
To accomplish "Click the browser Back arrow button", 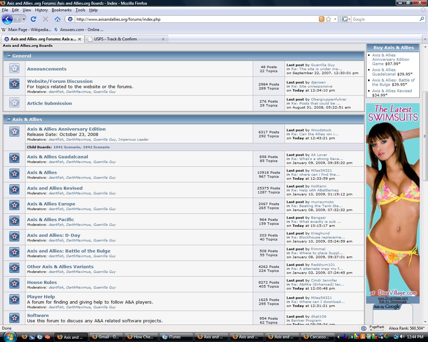I will (x=7, y=19).
